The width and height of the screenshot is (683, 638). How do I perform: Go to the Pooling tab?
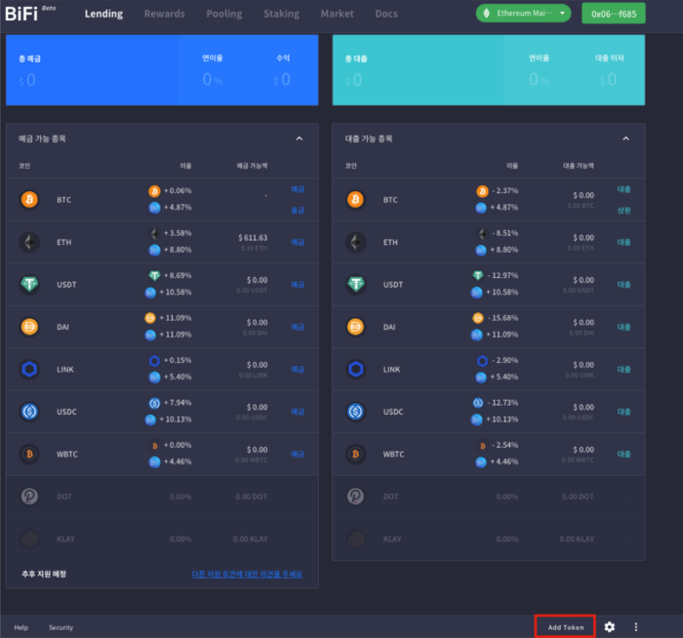click(224, 15)
